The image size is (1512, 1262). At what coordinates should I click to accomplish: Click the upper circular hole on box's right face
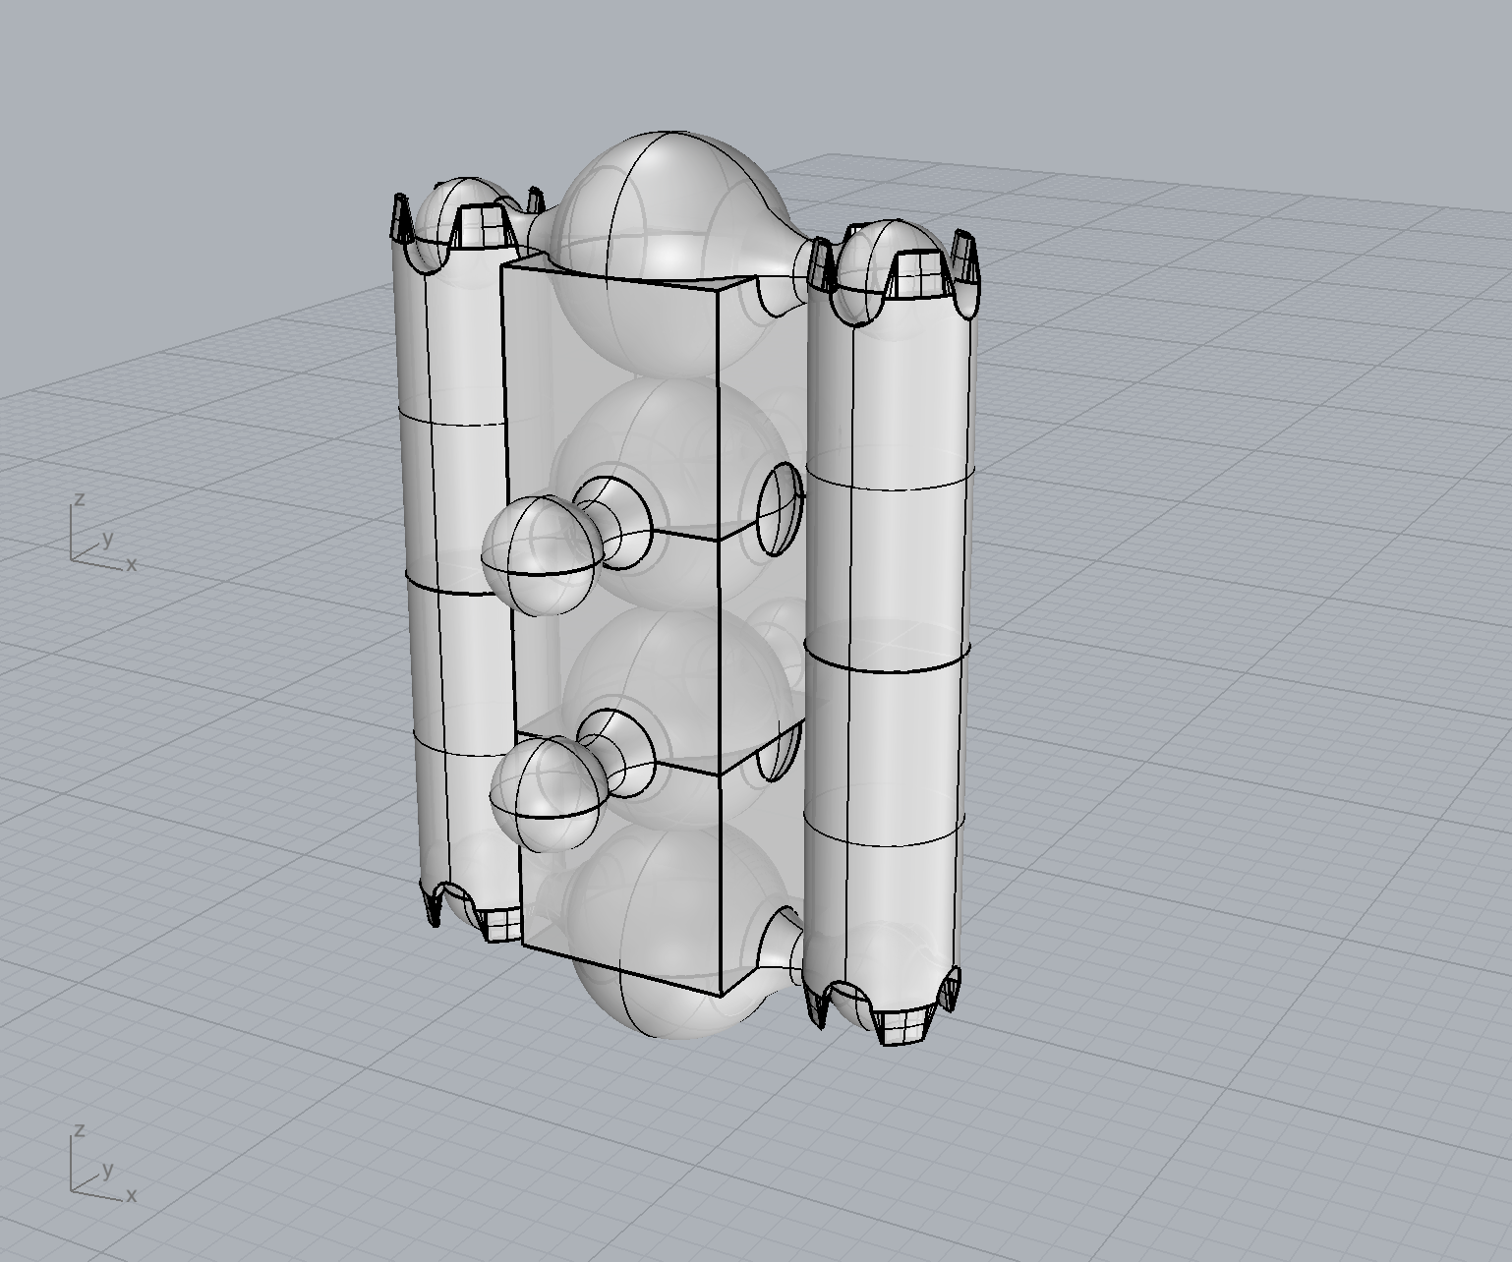point(781,509)
